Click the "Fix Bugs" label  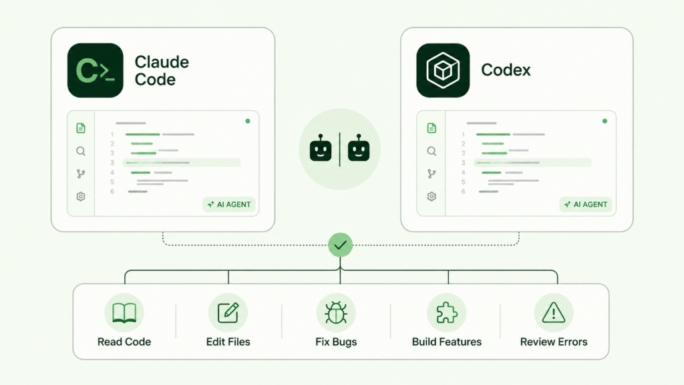(x=336, y=342)
